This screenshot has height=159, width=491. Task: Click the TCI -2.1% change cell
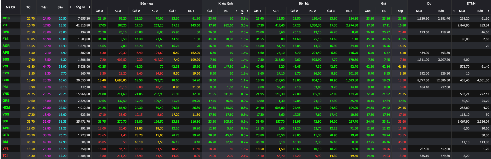click(x=244, y=156)
